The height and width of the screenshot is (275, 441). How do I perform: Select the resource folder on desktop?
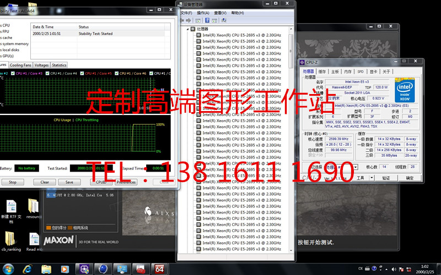click(34, 209)
